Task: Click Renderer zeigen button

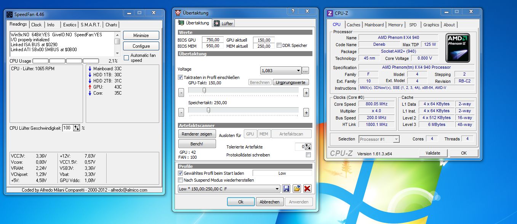Action: coord(197,134)
